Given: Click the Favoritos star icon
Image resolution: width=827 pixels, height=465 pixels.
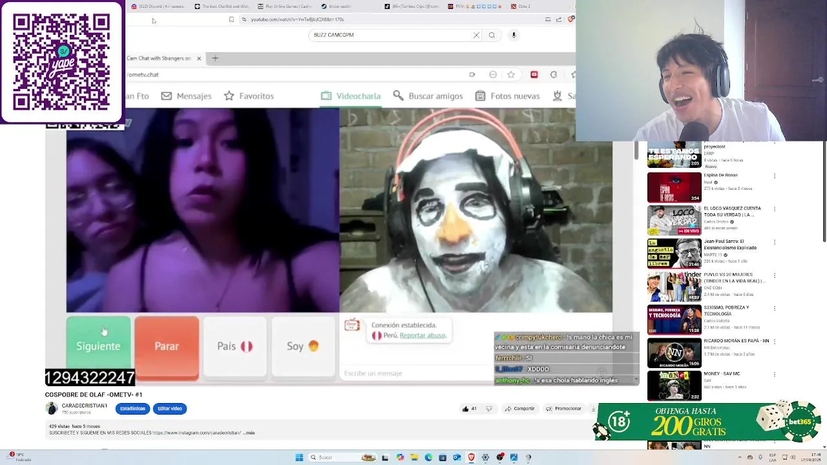Looking at the screenshot, I should [x=229, y=96].
